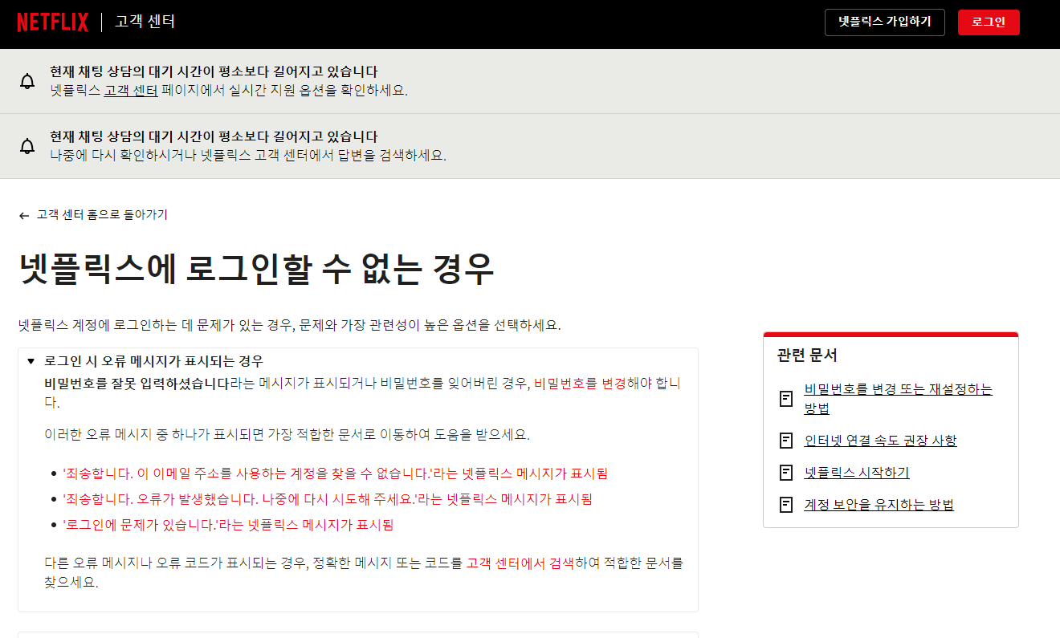Click the Netflix logo

click(x=52, y=22)
